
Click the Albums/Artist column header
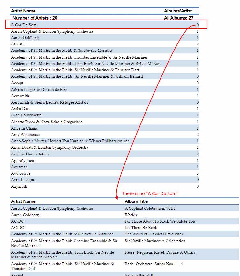(x=178, y=11)
